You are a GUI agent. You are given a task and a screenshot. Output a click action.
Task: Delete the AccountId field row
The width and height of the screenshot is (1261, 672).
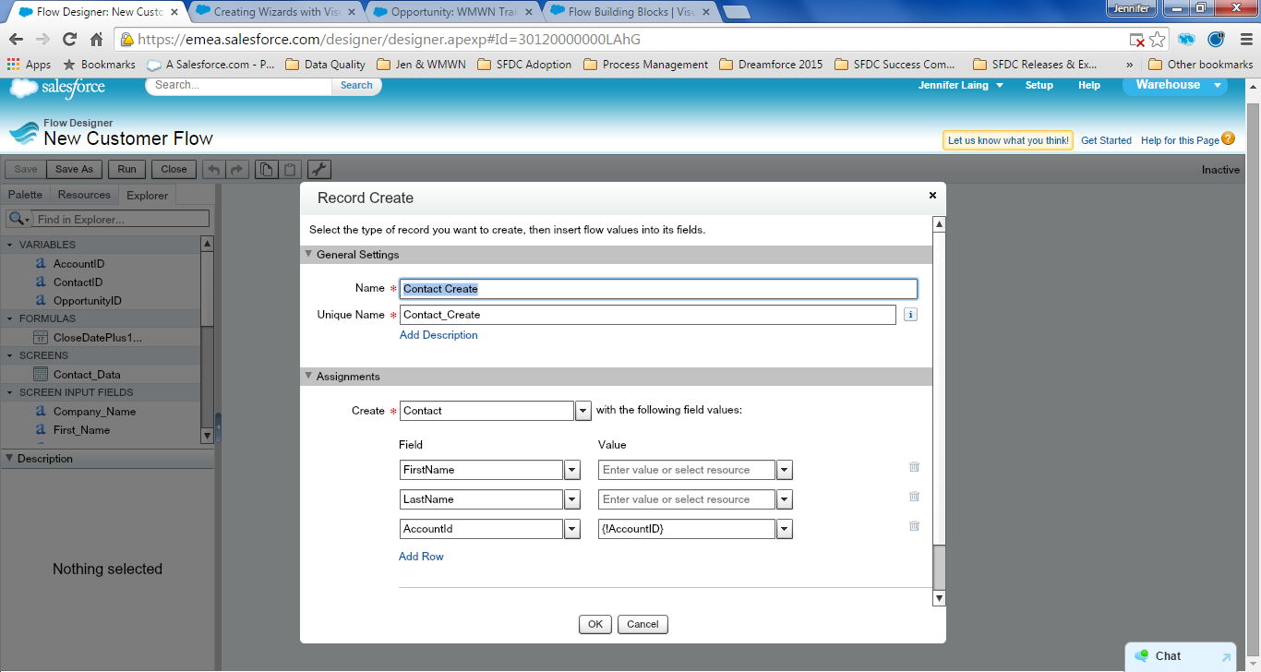(914, 526)
